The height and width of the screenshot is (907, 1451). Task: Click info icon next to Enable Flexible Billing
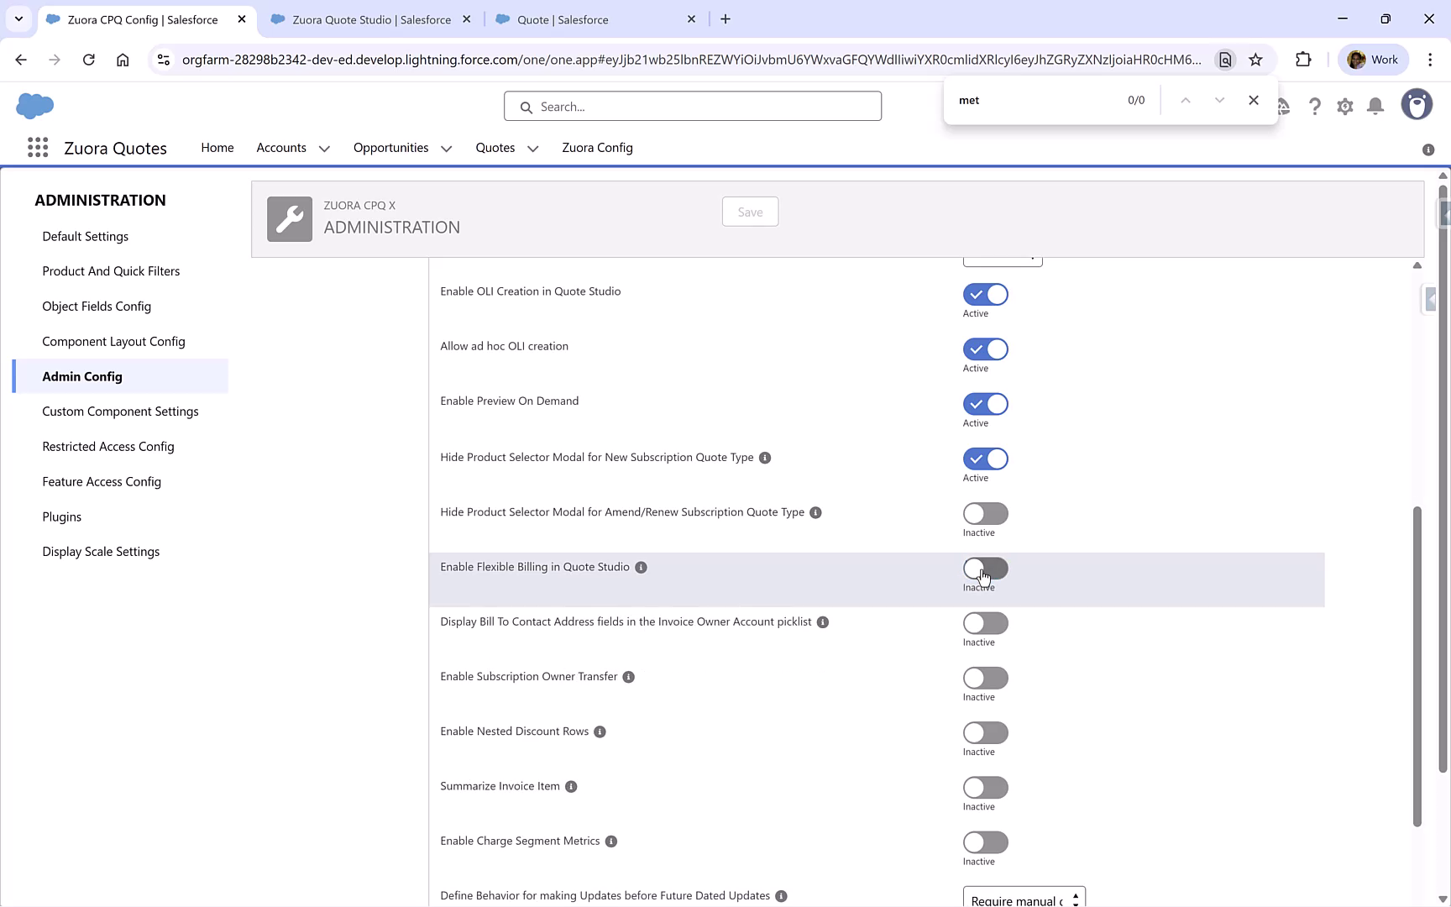pos(641,567)
